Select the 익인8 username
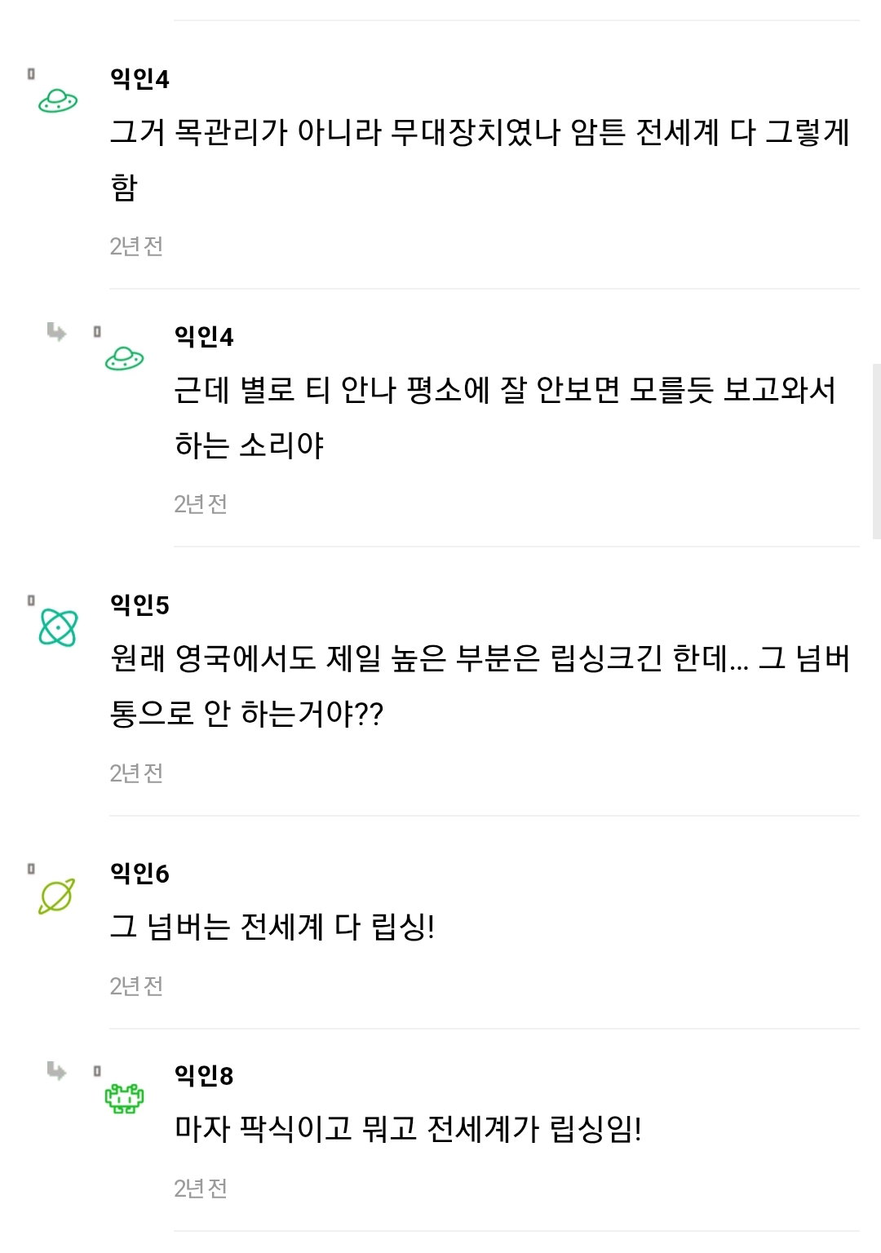The height and width of the screenshot is (1253, 881). point(204,1075)
